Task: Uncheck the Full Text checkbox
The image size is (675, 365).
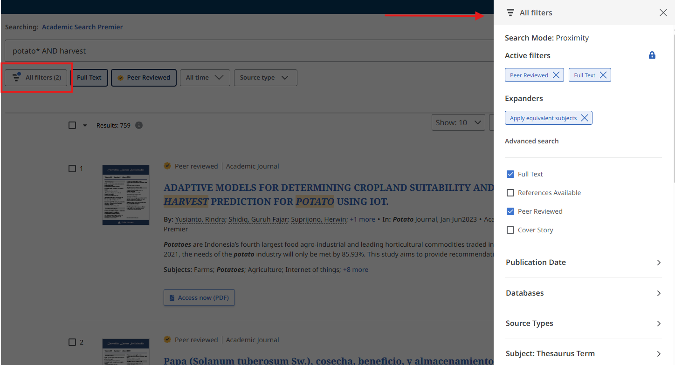Action: tap(510, 174)
